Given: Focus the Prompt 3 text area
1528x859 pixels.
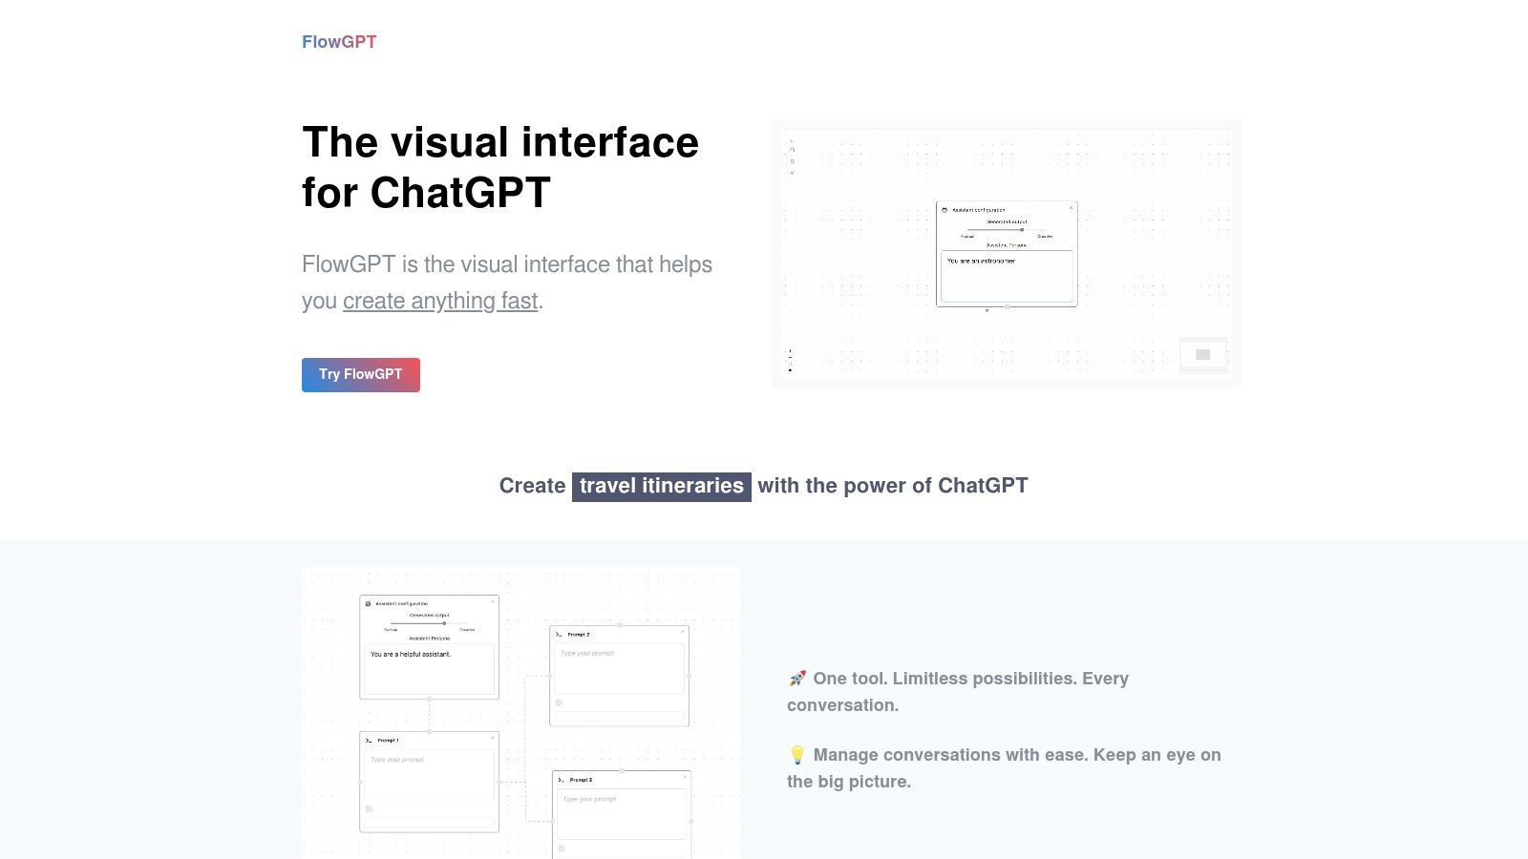Looking at the screenshot, I should 622,814.
